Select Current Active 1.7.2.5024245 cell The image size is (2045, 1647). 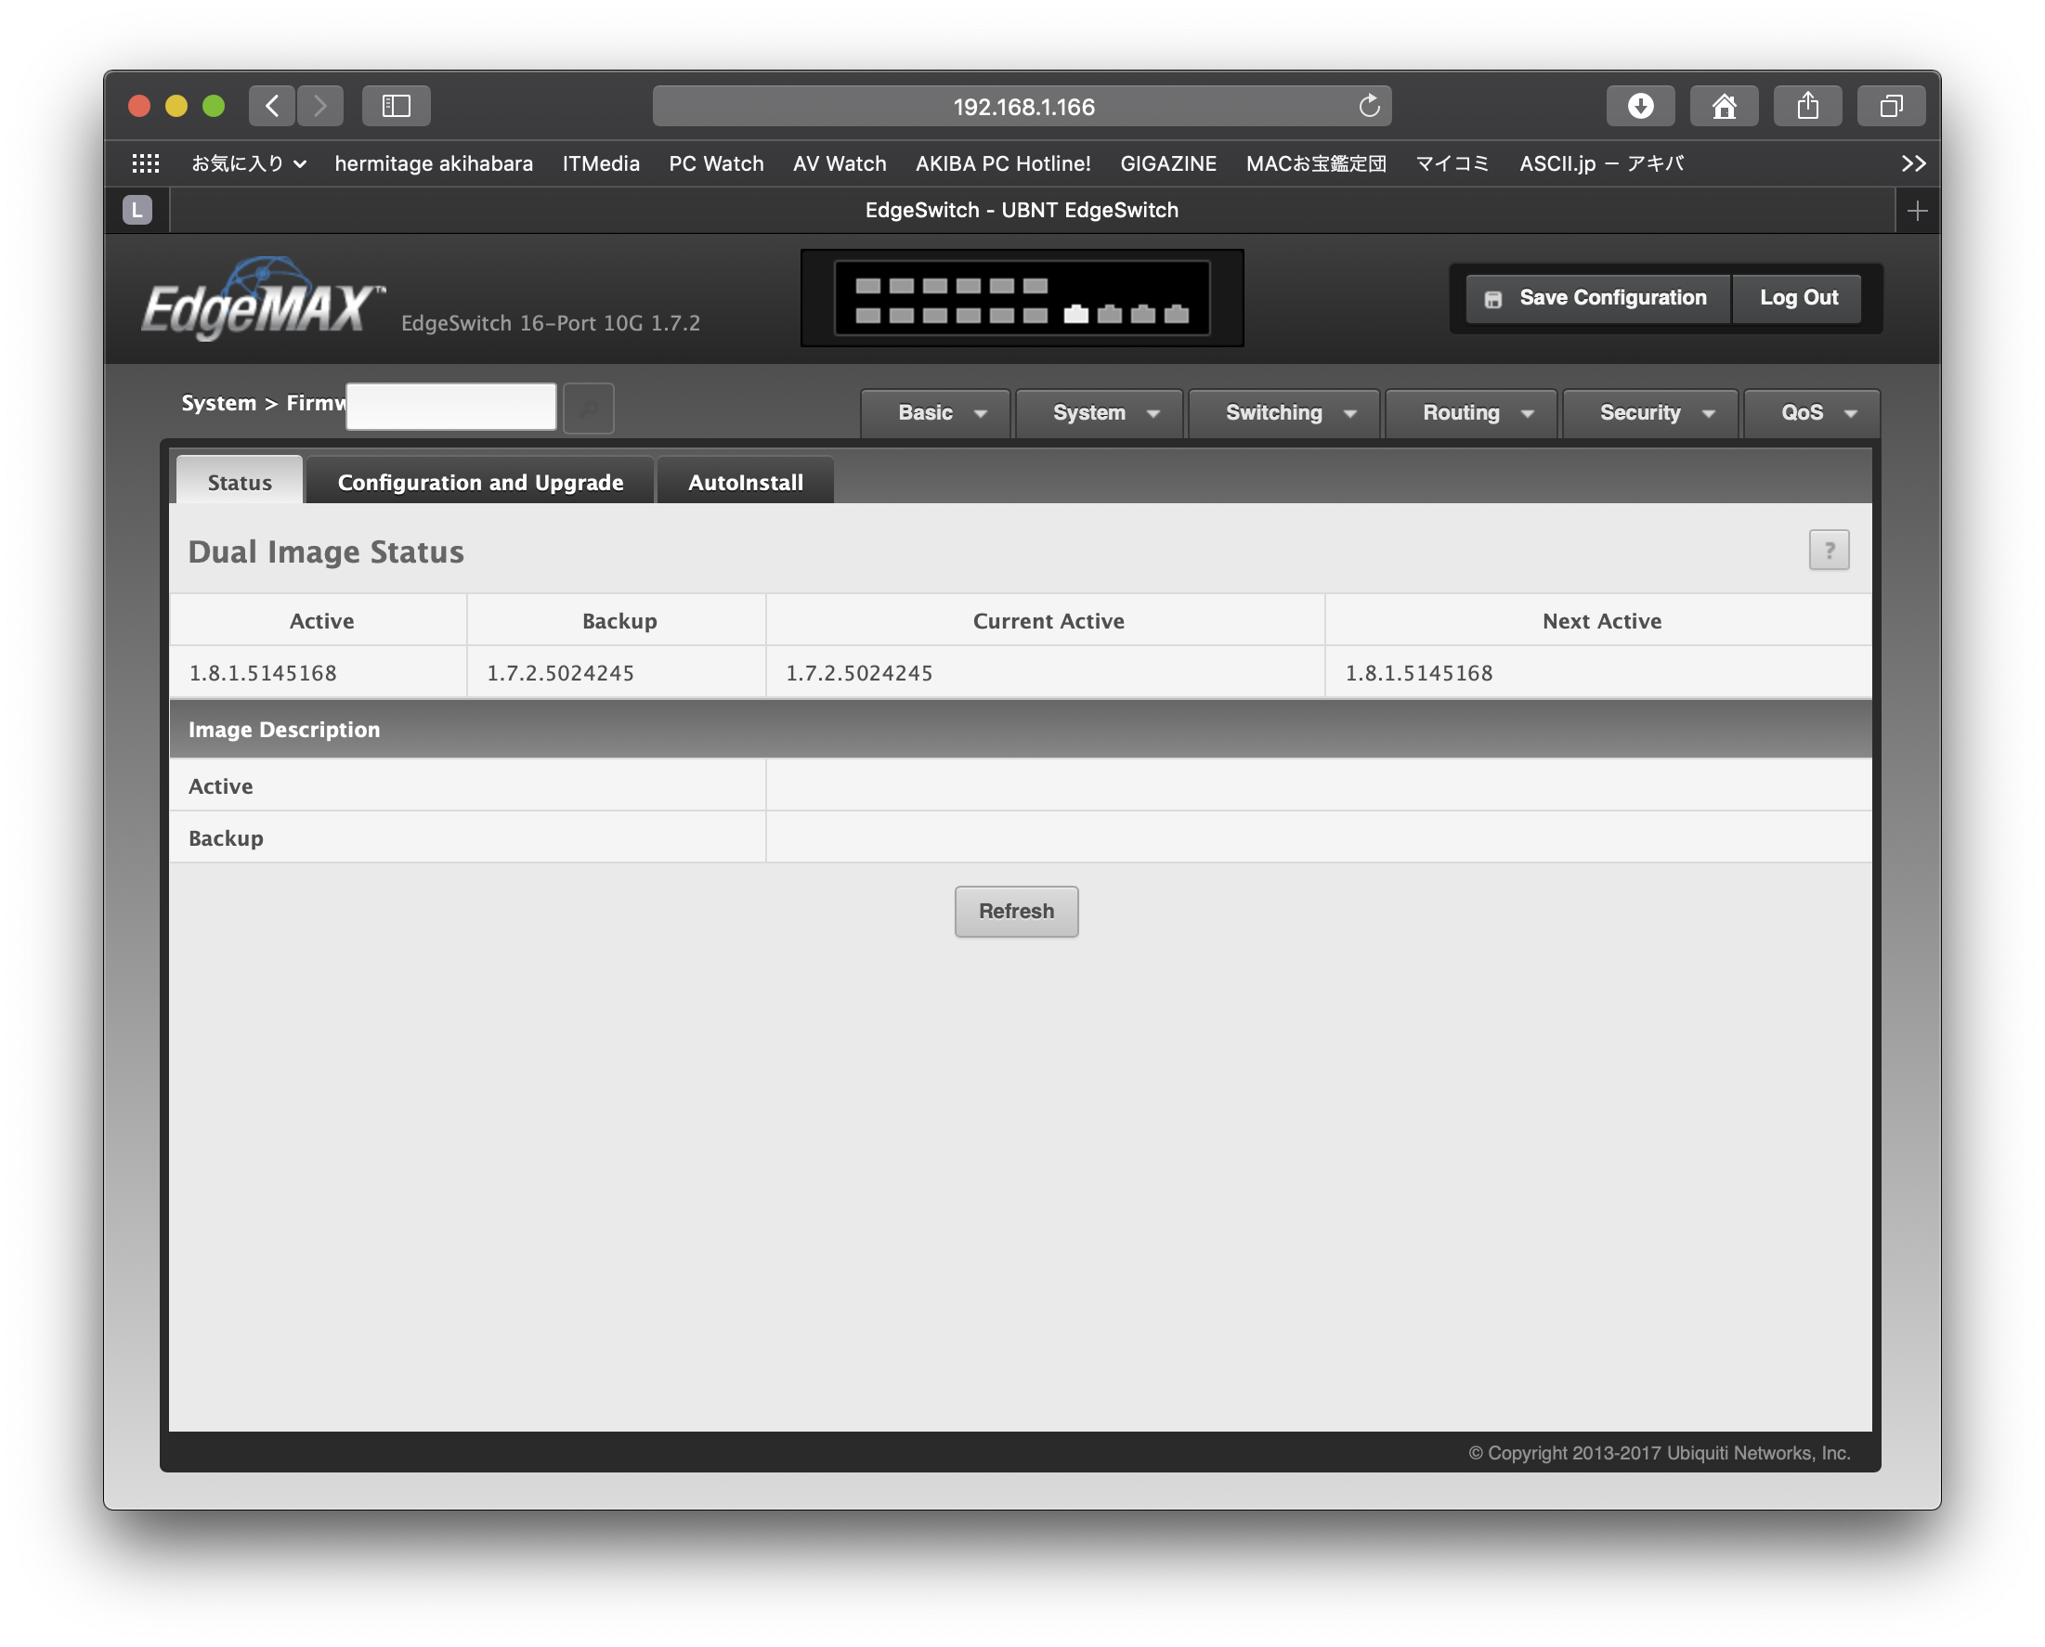pos(1045,671)
